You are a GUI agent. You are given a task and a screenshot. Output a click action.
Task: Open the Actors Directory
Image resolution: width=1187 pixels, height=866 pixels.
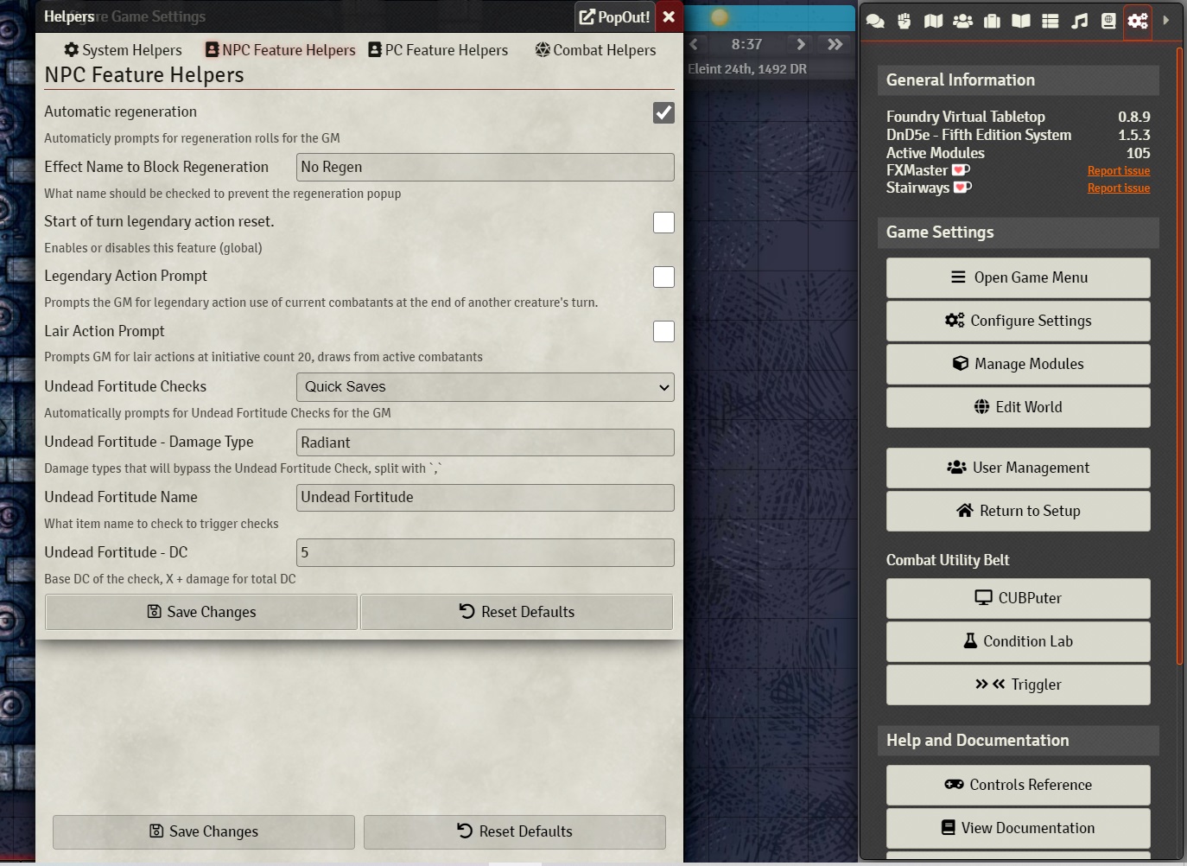[962, 21]
